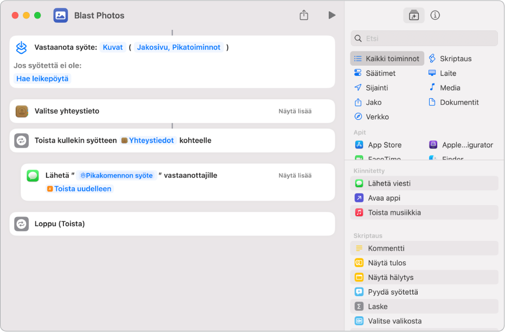Click the share icon in the toolbar
This screenshot has width=505, height=332.
[304, 15]
